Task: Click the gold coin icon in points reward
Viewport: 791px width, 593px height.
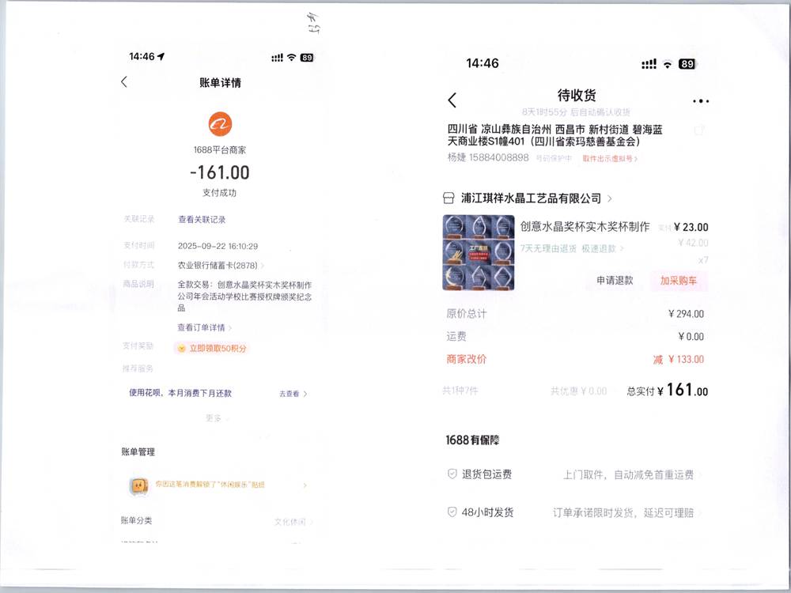Action: click(181, 348)
